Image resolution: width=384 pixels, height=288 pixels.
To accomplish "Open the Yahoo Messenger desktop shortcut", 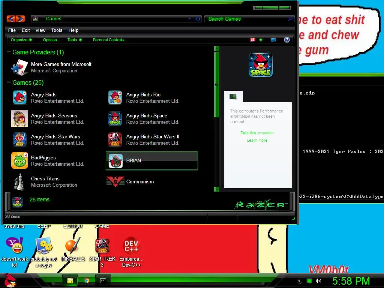I will pyautogui.click(x=15, y=252).
